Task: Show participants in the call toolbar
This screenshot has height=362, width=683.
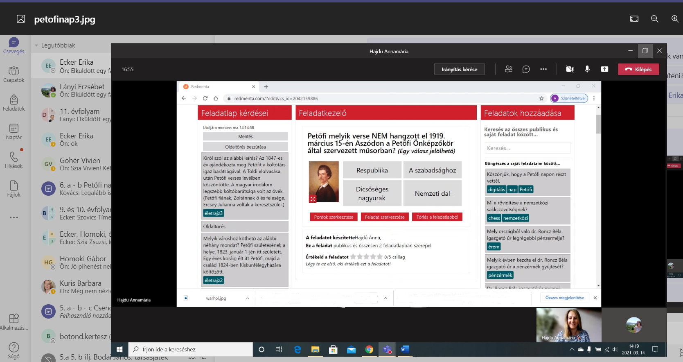Action: 509,69
